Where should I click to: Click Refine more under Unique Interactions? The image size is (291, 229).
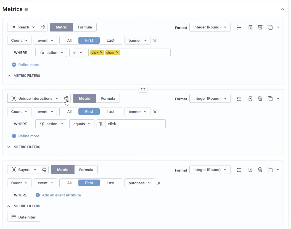(26, 136)
